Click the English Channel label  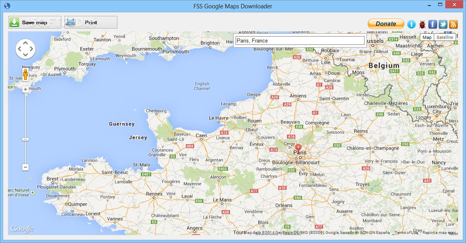point(202,86)
